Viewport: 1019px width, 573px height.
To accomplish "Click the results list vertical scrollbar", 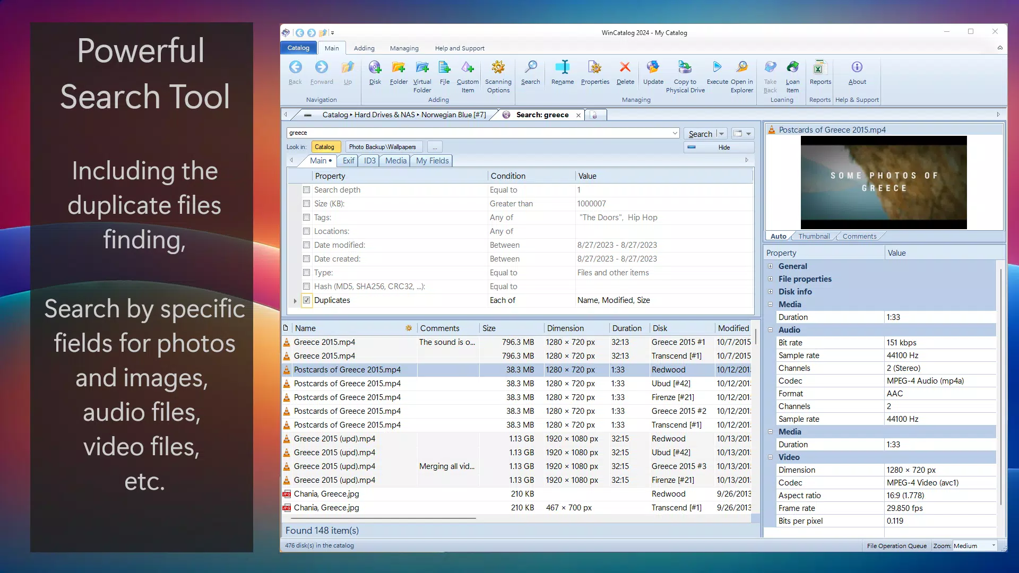I will pos(756,337).
